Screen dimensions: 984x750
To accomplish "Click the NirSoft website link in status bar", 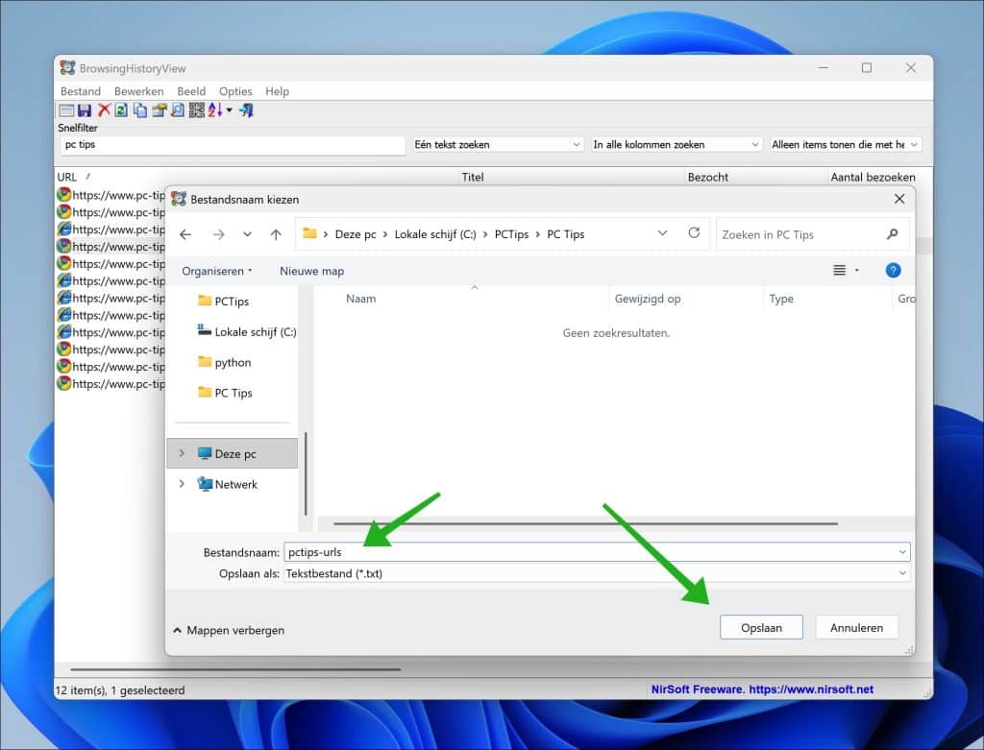I will point(811,690).
